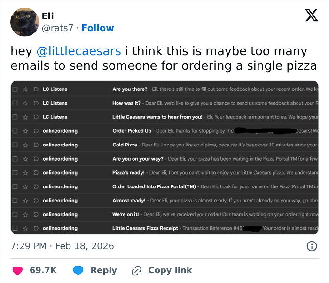Click the blue reply bubble icon

pos(78,270)
